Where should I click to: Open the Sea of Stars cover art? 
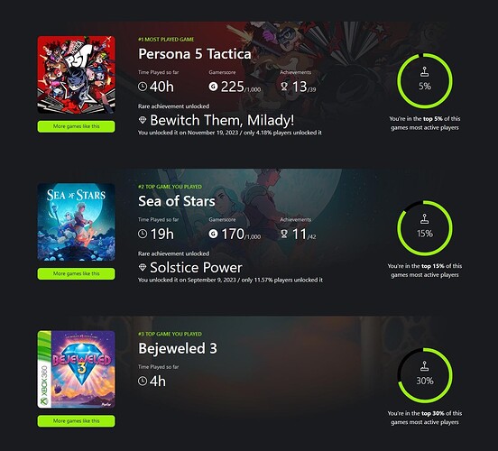click(x=76, y=222)
